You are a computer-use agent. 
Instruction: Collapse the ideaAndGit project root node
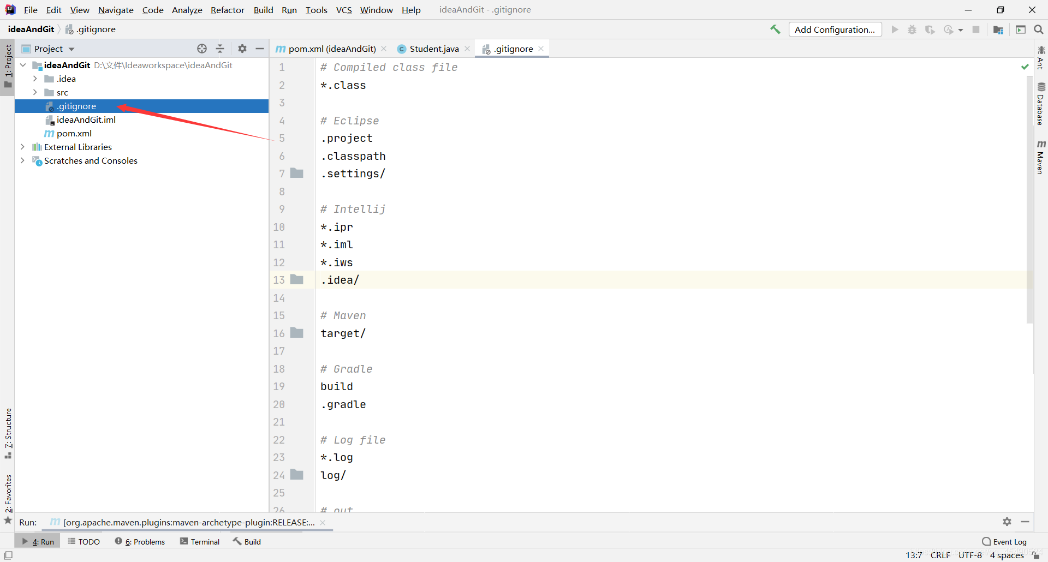pyautogui.click(x=23, y=65)
